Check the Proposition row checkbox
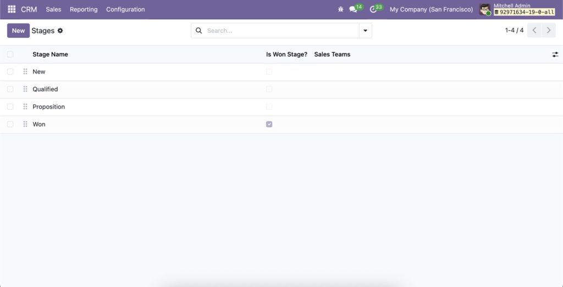This screenshot has width=563, height=287. coord(10,106)
